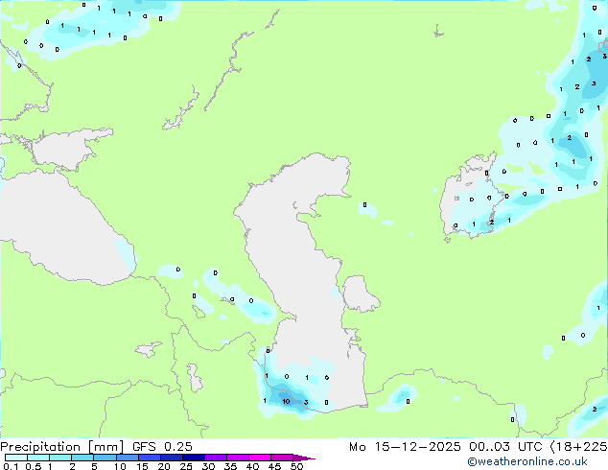608x470 pixels.
Task: Click the legend label "15"
Action: (x=142, y=466)
